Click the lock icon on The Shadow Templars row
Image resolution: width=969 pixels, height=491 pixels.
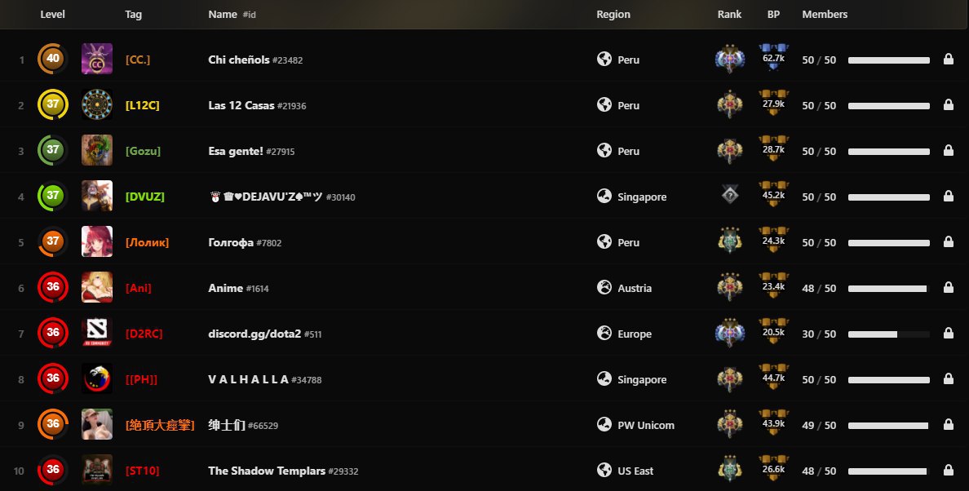948,471
